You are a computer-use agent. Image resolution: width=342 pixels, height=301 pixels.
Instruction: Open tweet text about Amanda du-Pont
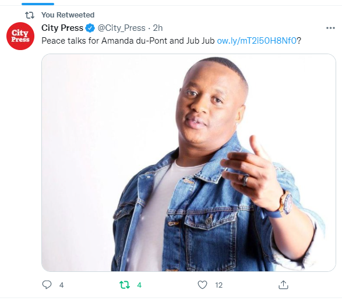click(128, 41)
